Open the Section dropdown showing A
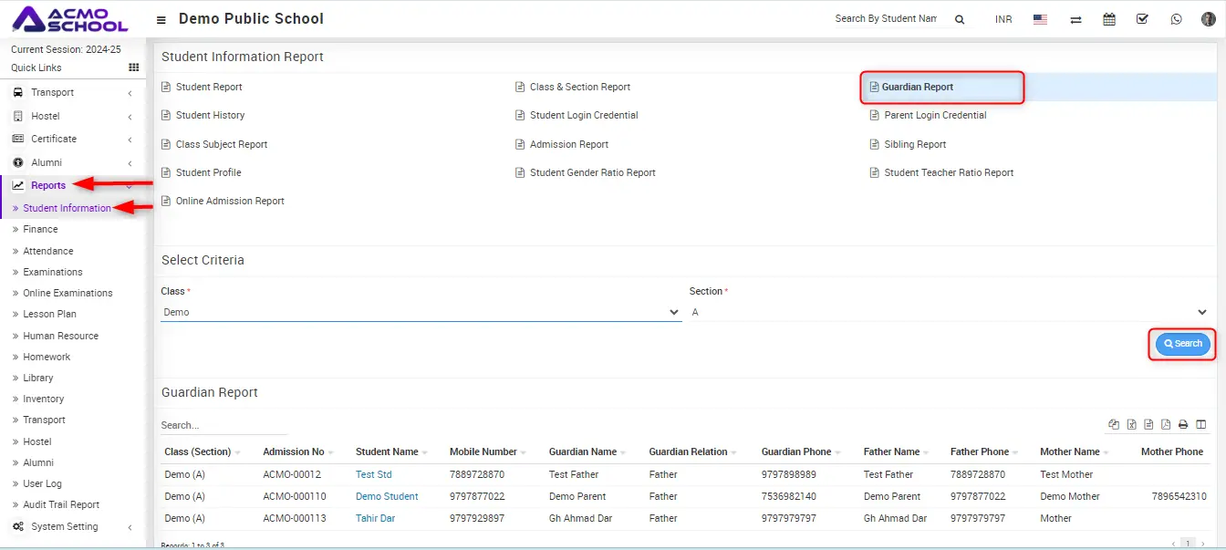 pos(949,312)
